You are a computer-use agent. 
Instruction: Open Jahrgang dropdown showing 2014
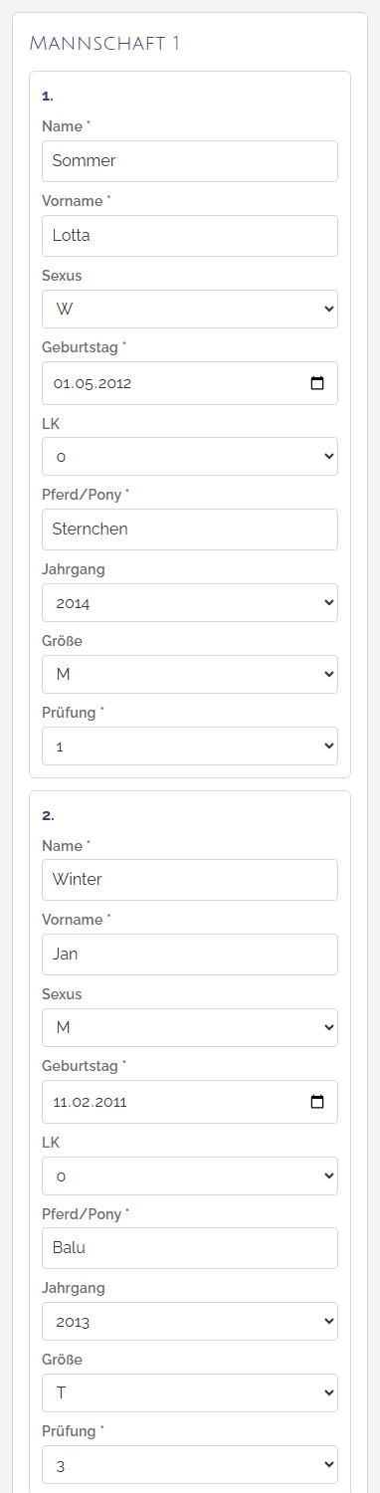190,603
